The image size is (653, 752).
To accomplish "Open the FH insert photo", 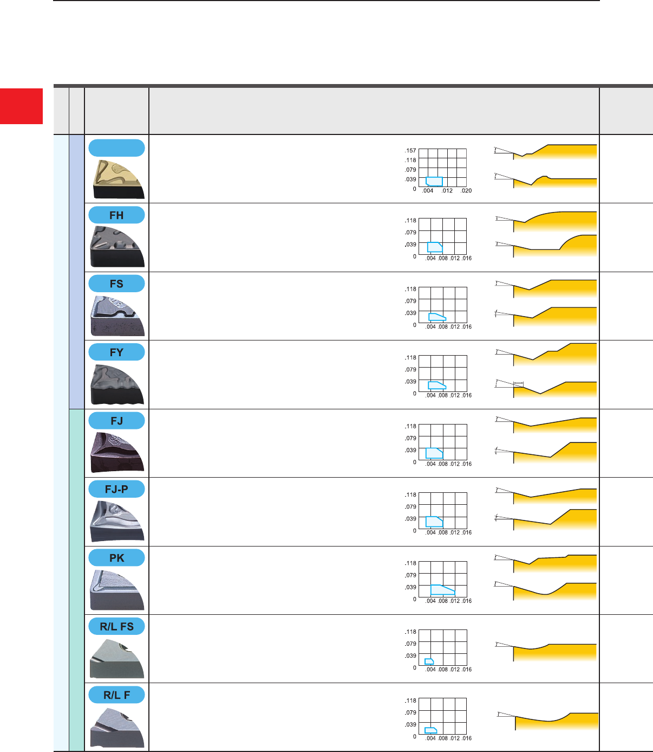I will pyautogui.click(x=117, y=247).
